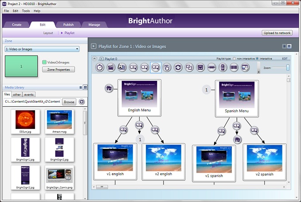Click button 0 event under English Menu
The image size is (301, 202).
pos(124,130)
